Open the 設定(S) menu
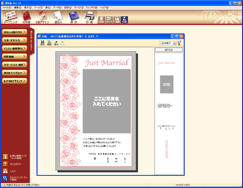243x188 pixels. click(x=68, y=8)
